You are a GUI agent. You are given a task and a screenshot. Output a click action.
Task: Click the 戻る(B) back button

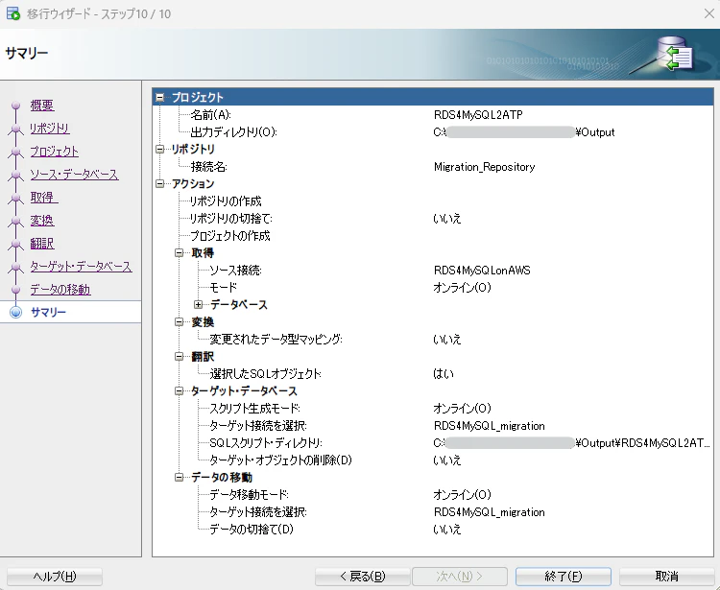point(363,577)
